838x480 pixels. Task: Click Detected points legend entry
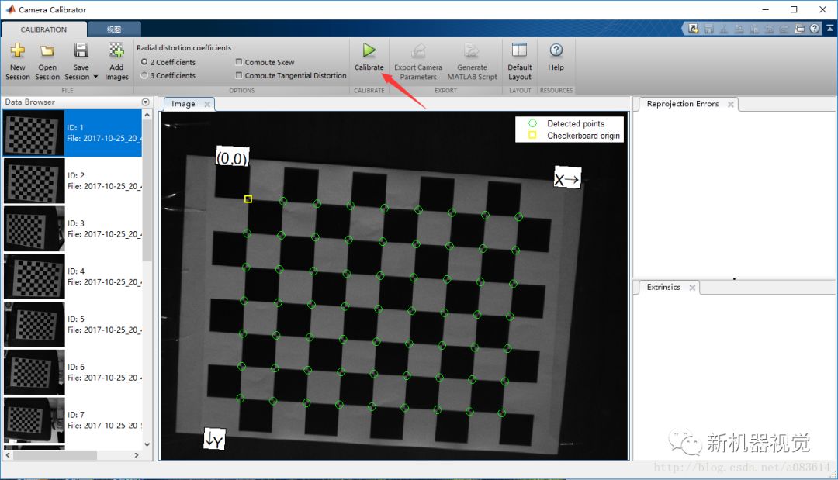point(566,123)
